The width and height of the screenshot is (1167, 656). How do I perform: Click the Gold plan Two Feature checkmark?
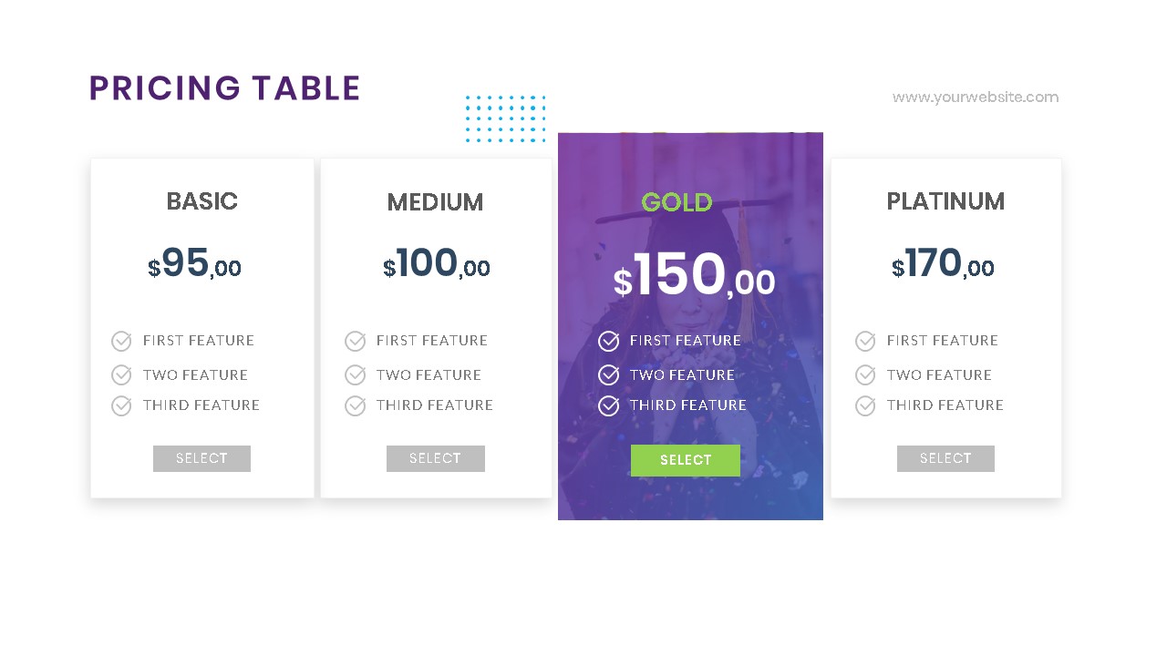608,374
